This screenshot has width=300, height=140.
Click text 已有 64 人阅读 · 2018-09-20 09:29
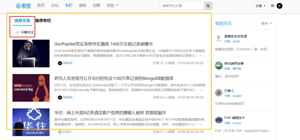pyautogui.click(x=178, y=97)
